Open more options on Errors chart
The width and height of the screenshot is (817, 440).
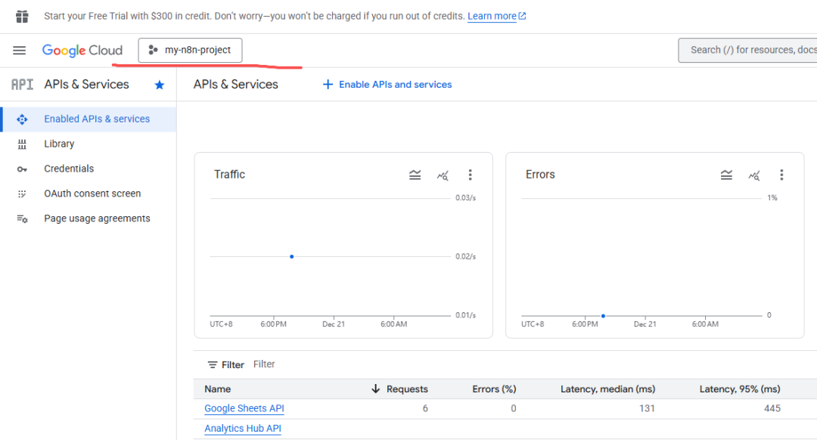pos(781,175)
